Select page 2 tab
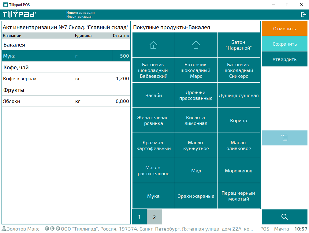This screenshot has height=233, width=309. point(154,217)
